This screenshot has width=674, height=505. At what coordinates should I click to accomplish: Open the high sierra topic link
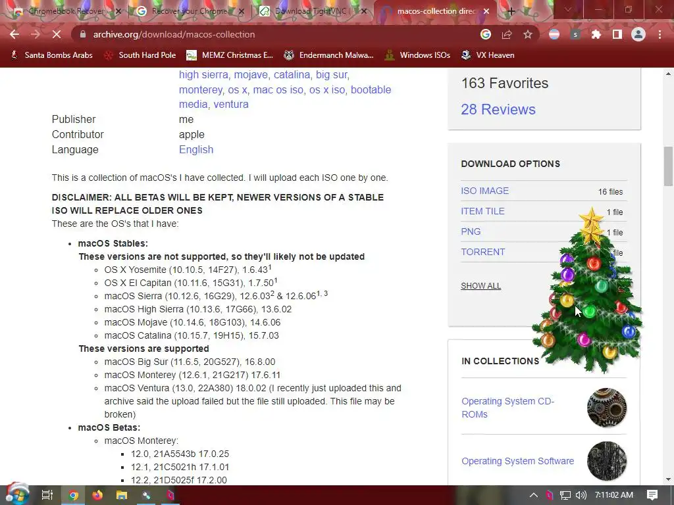pos(203,75)
